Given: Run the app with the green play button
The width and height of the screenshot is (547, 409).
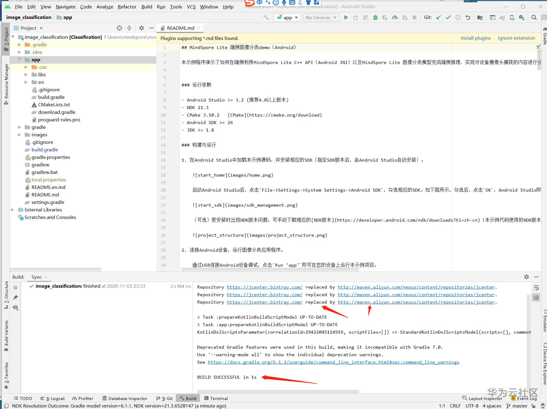Looking at the screenshot, I should 346,17.
